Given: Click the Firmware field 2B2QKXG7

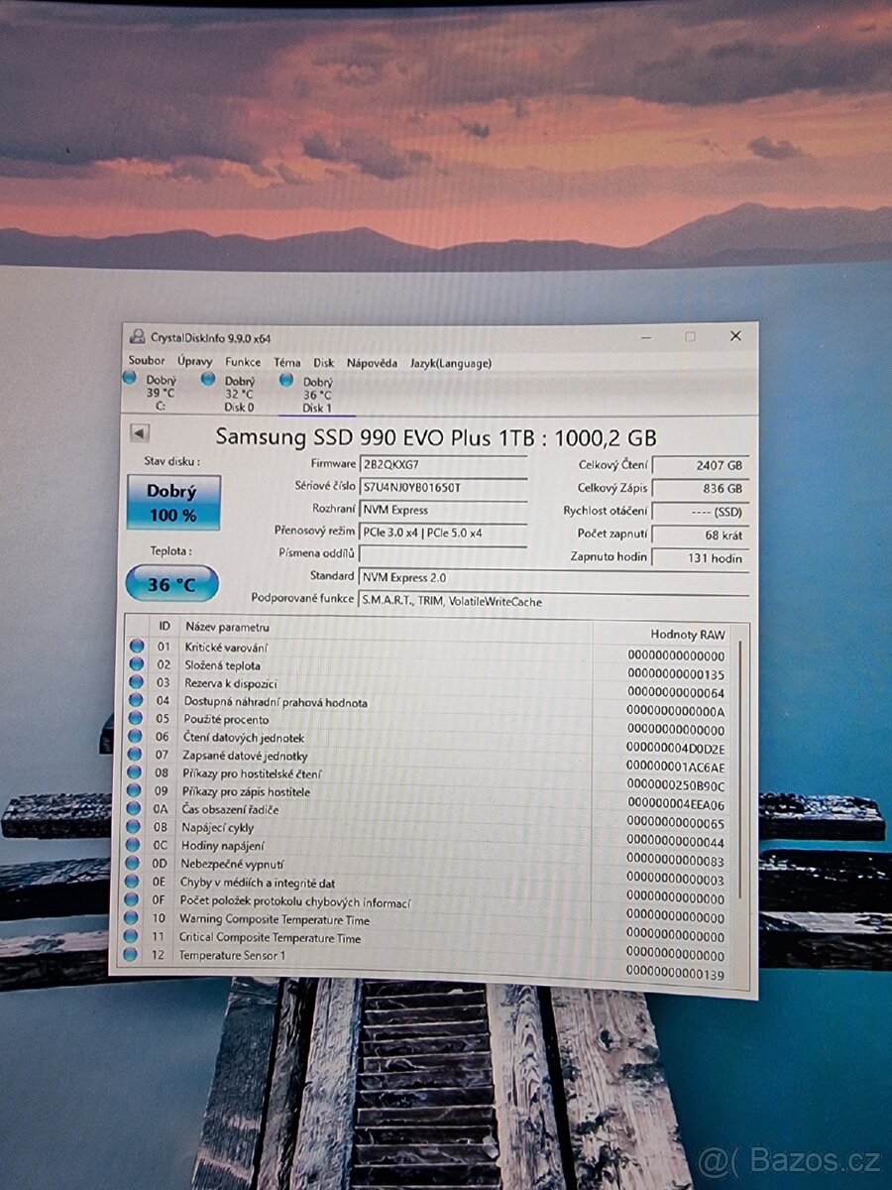Looking at the screenshot, I should coord(443,463).
